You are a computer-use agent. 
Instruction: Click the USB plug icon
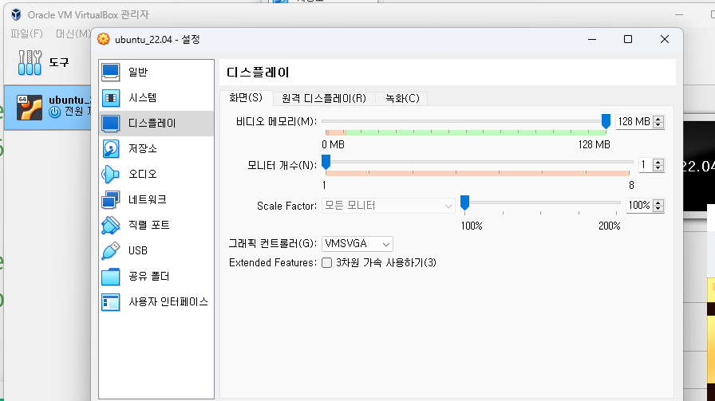[x=111, y=250]
